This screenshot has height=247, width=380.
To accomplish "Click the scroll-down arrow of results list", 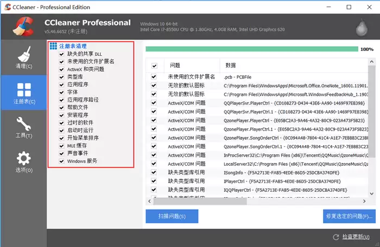I will coord(372,193).
